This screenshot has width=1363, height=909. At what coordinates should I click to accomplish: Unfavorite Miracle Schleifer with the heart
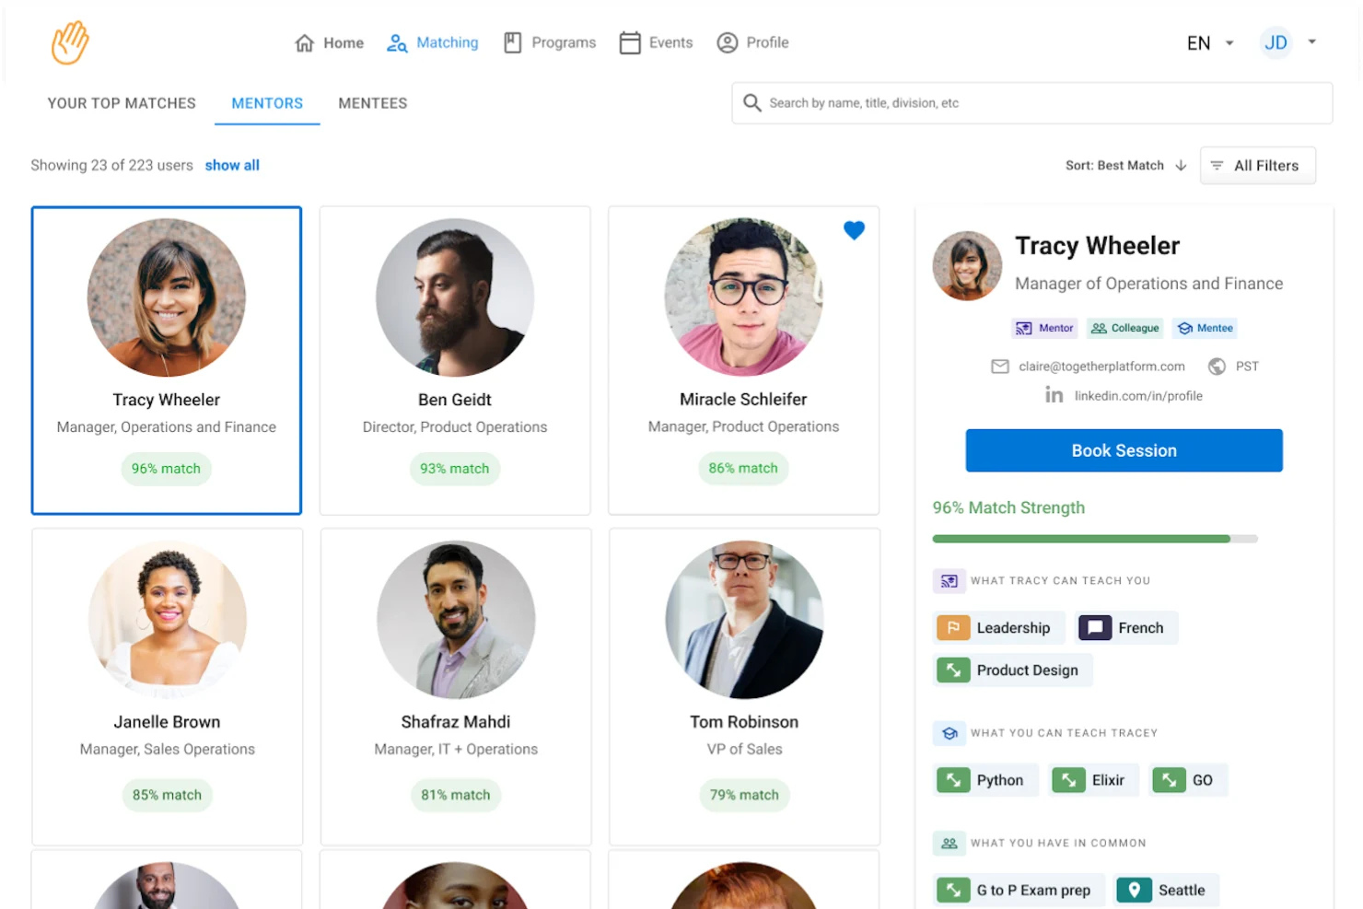pyautogui.click(x=855, y=230)
